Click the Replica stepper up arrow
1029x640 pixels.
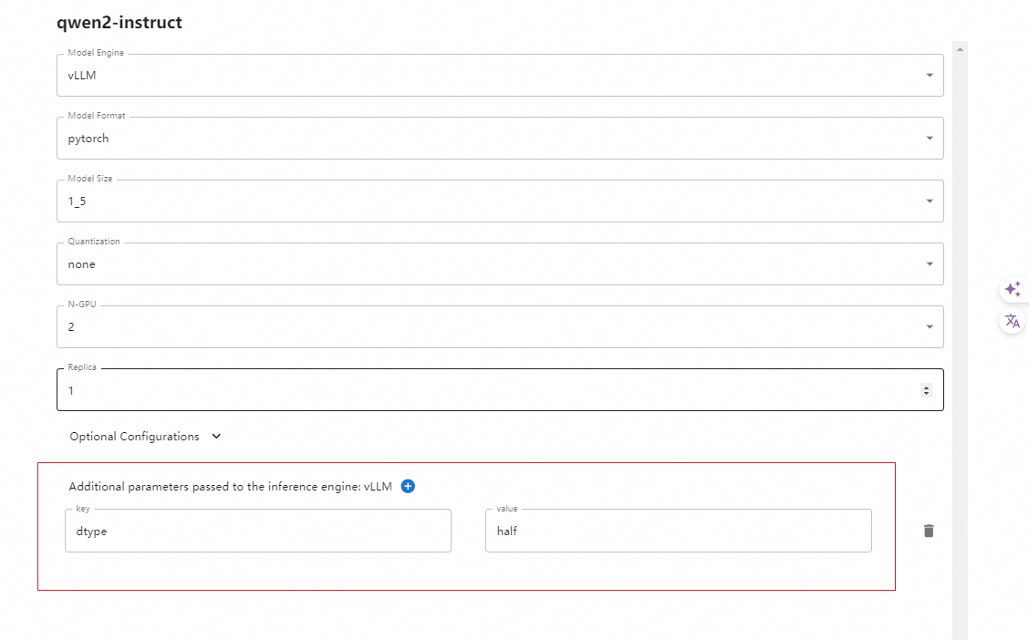927,386
